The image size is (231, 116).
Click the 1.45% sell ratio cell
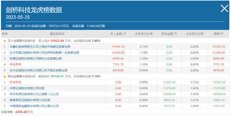(195, 94)
